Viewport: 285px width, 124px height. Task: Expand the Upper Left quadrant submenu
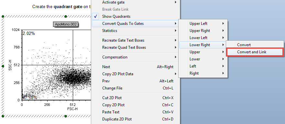pos(203,24)
